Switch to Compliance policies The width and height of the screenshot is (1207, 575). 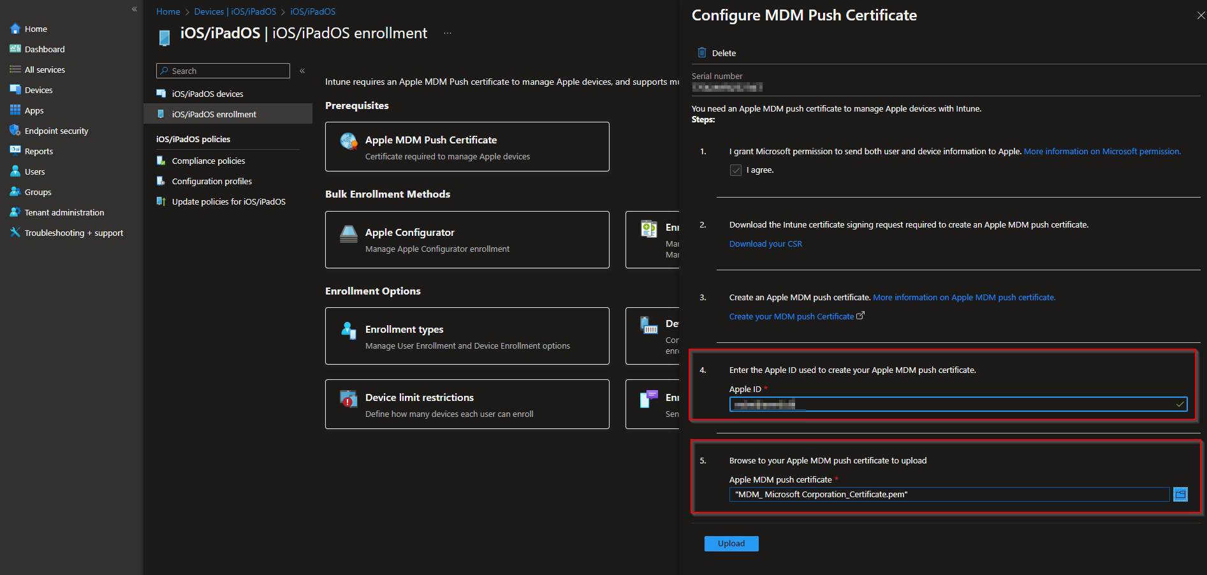pos(208,160)
